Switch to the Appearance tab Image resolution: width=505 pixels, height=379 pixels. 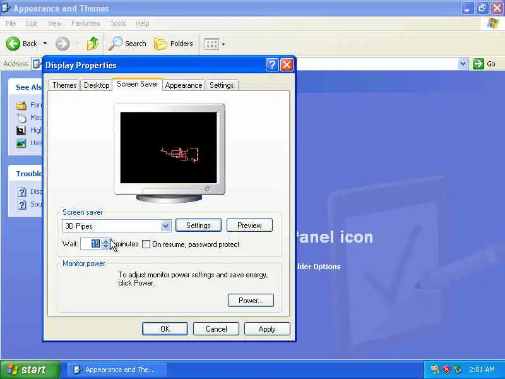pyautogui.click(x=184, y=85)
